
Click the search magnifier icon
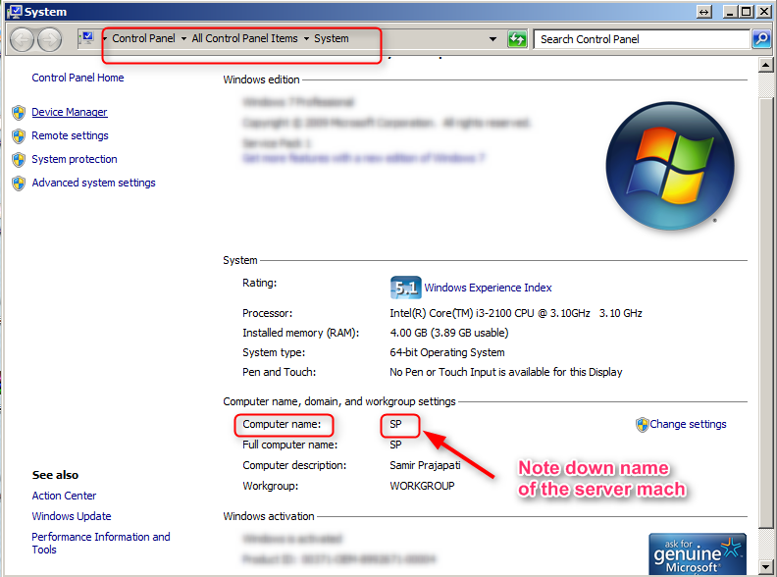coord(761,39)
